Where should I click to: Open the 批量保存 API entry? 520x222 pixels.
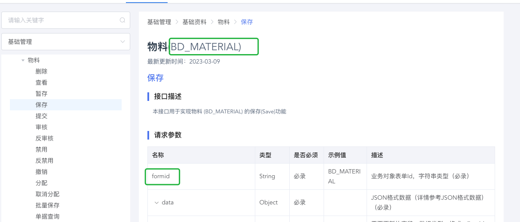(48, 205)
